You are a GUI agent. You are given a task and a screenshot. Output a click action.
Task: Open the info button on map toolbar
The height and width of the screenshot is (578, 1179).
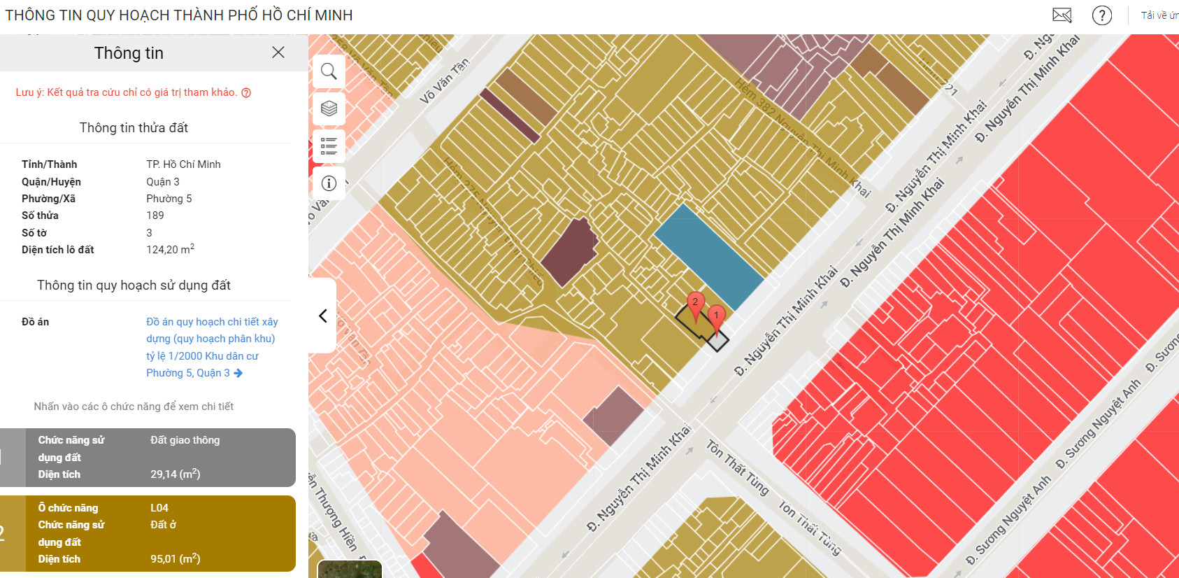(x=329, y=183)
